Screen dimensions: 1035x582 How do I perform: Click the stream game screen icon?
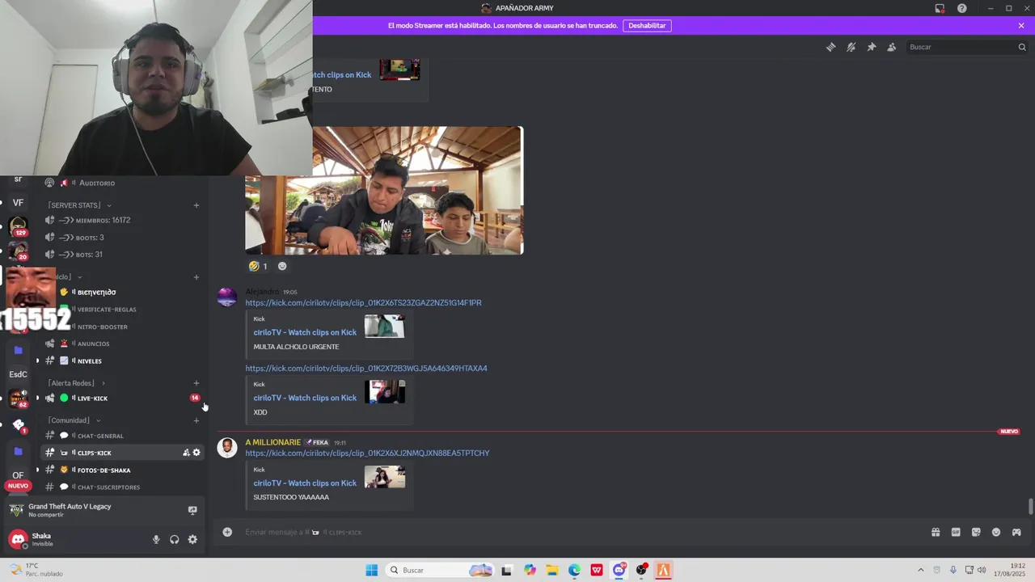[192, 510]
